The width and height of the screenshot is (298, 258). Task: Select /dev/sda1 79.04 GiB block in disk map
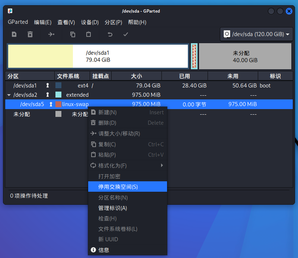click(98, 56)
